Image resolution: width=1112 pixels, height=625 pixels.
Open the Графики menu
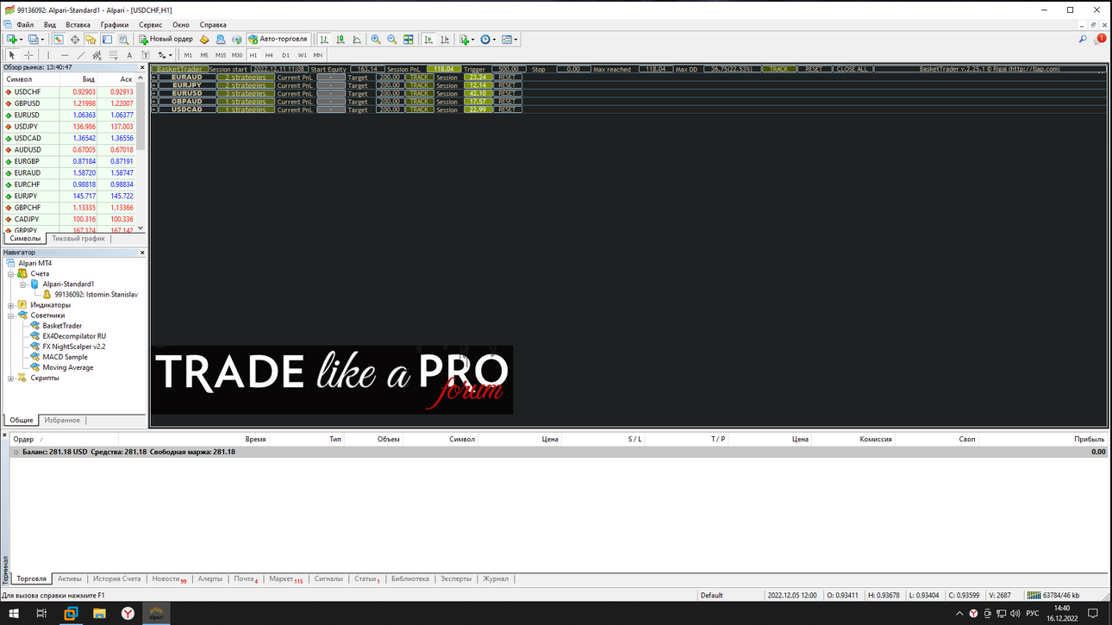tap(114, 25)
